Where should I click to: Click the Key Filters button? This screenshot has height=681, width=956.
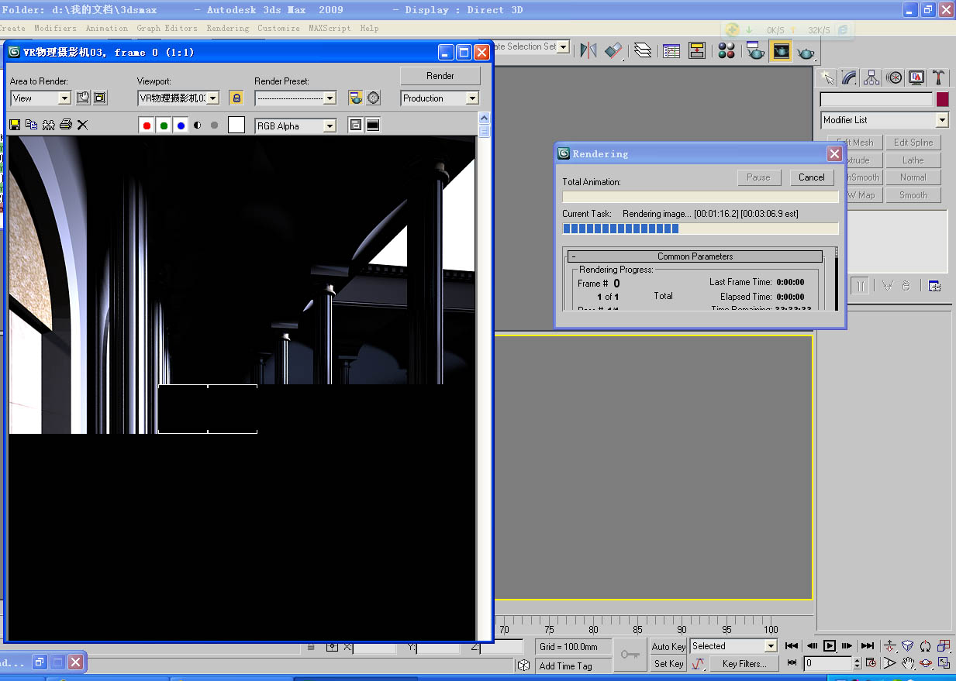[744, 664]
